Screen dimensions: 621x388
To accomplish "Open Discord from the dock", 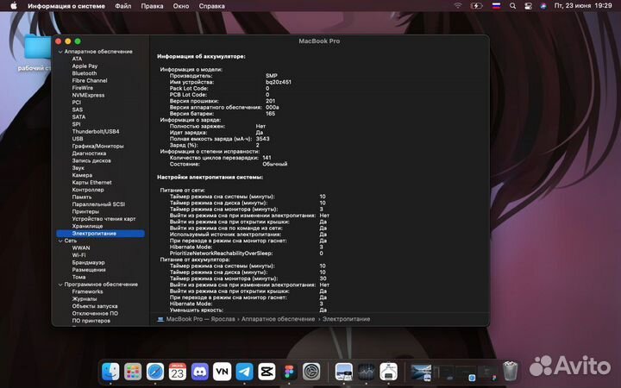I will coord(200,372).
